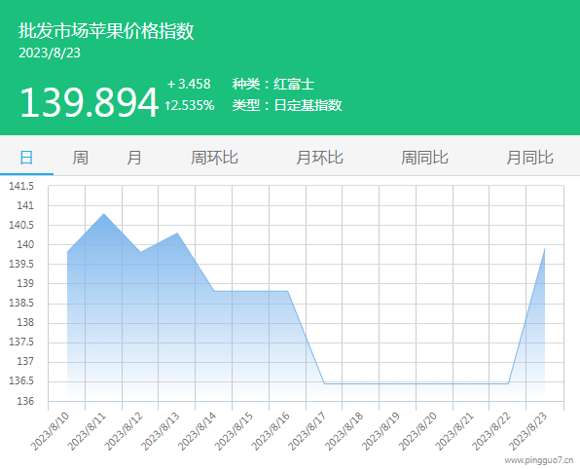Select the 日 tab
The image size is (580, 469).
point(26,158)
